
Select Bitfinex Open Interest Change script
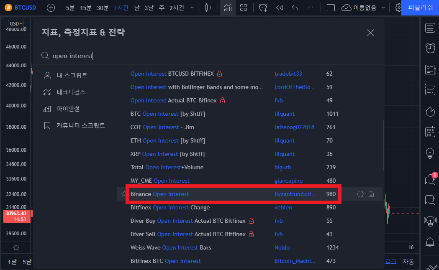tap(170, 208)
